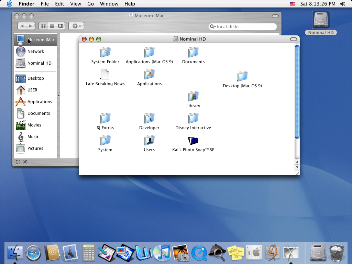Open the Trash in the Dock
The height and width of the screenshot is (264, 352).
[337, 253]
